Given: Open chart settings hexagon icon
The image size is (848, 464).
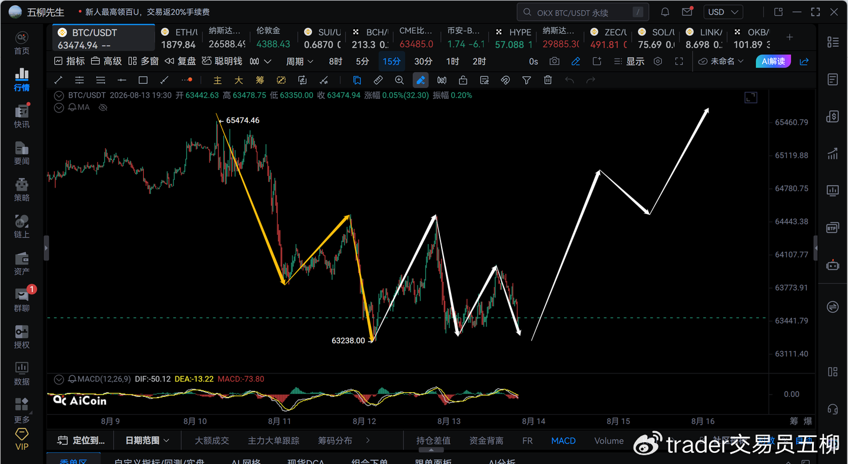Looking at the screenshot, I should 658,61.
